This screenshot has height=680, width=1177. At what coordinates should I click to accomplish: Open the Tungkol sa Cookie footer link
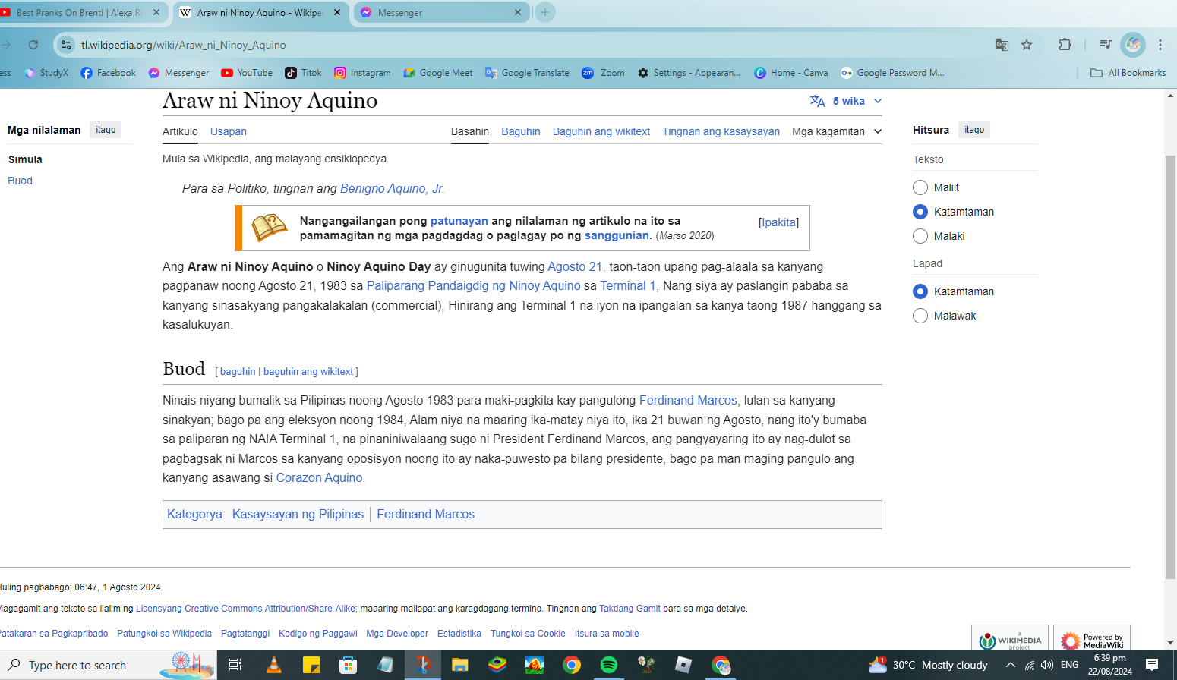tap(528, 634)
